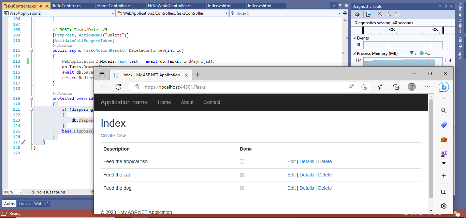Viewport: 466px width, 218px height.
Task: Refresh the Edge browser page
Action: 118,87
